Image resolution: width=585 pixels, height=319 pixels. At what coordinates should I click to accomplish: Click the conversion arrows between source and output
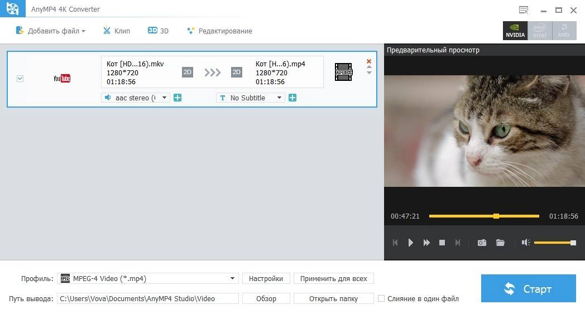pos(212,72)
